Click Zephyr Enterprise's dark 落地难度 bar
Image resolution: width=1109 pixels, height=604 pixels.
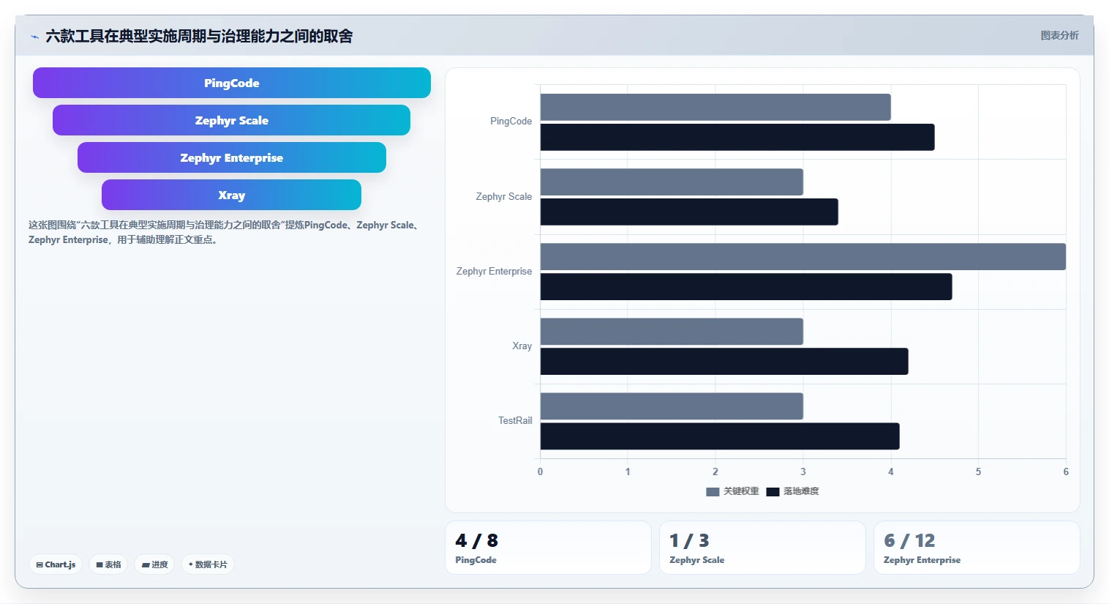coord(746,286)
